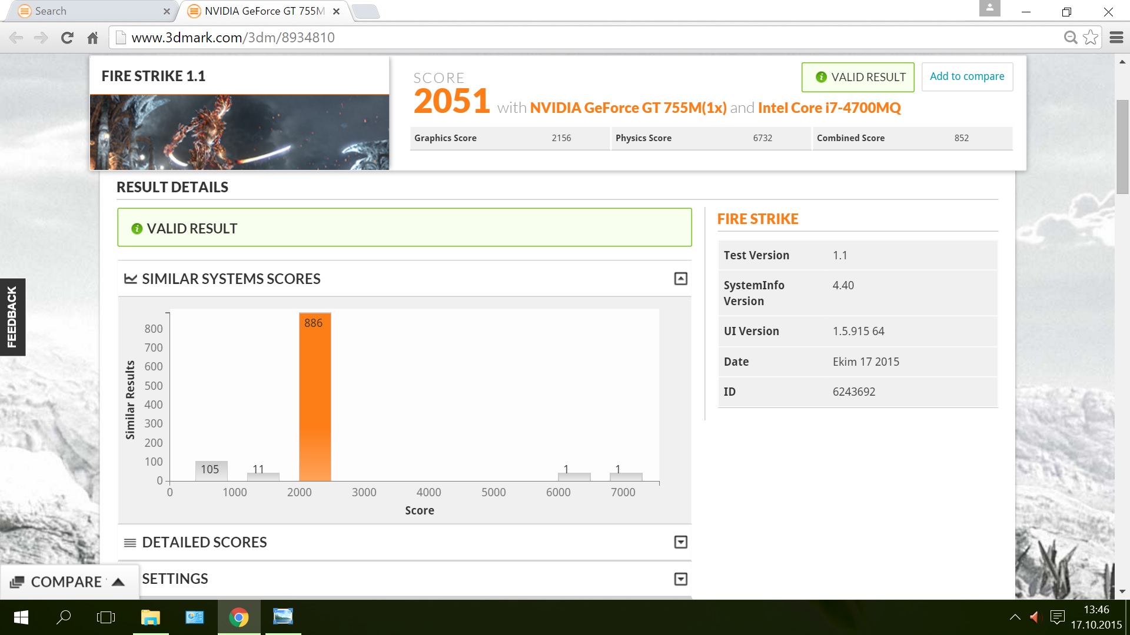The height and width of the screenshot is (635, 1130).
Task: Click the vertical scrollbar thumb
Action: pos(1122,147)
